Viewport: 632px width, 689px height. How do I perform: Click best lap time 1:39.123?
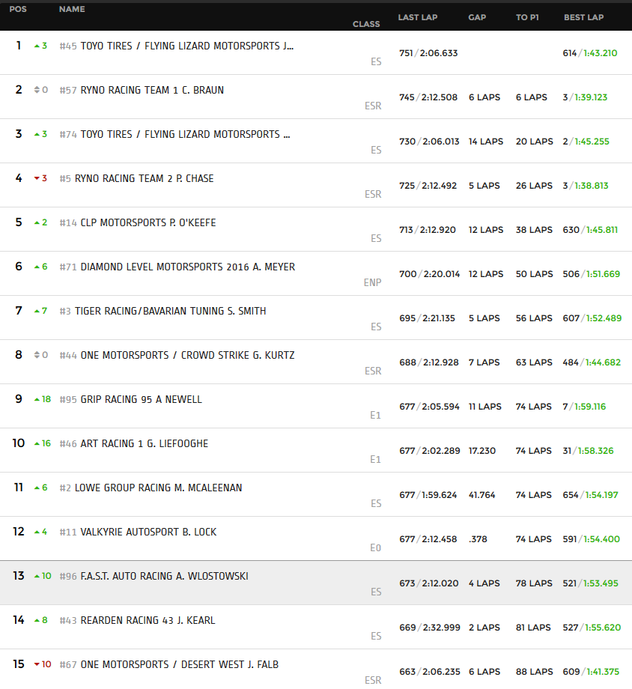click(591, 97)
